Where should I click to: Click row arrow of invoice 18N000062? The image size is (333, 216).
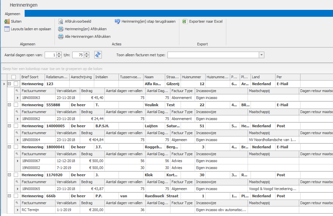pos(17,119)
